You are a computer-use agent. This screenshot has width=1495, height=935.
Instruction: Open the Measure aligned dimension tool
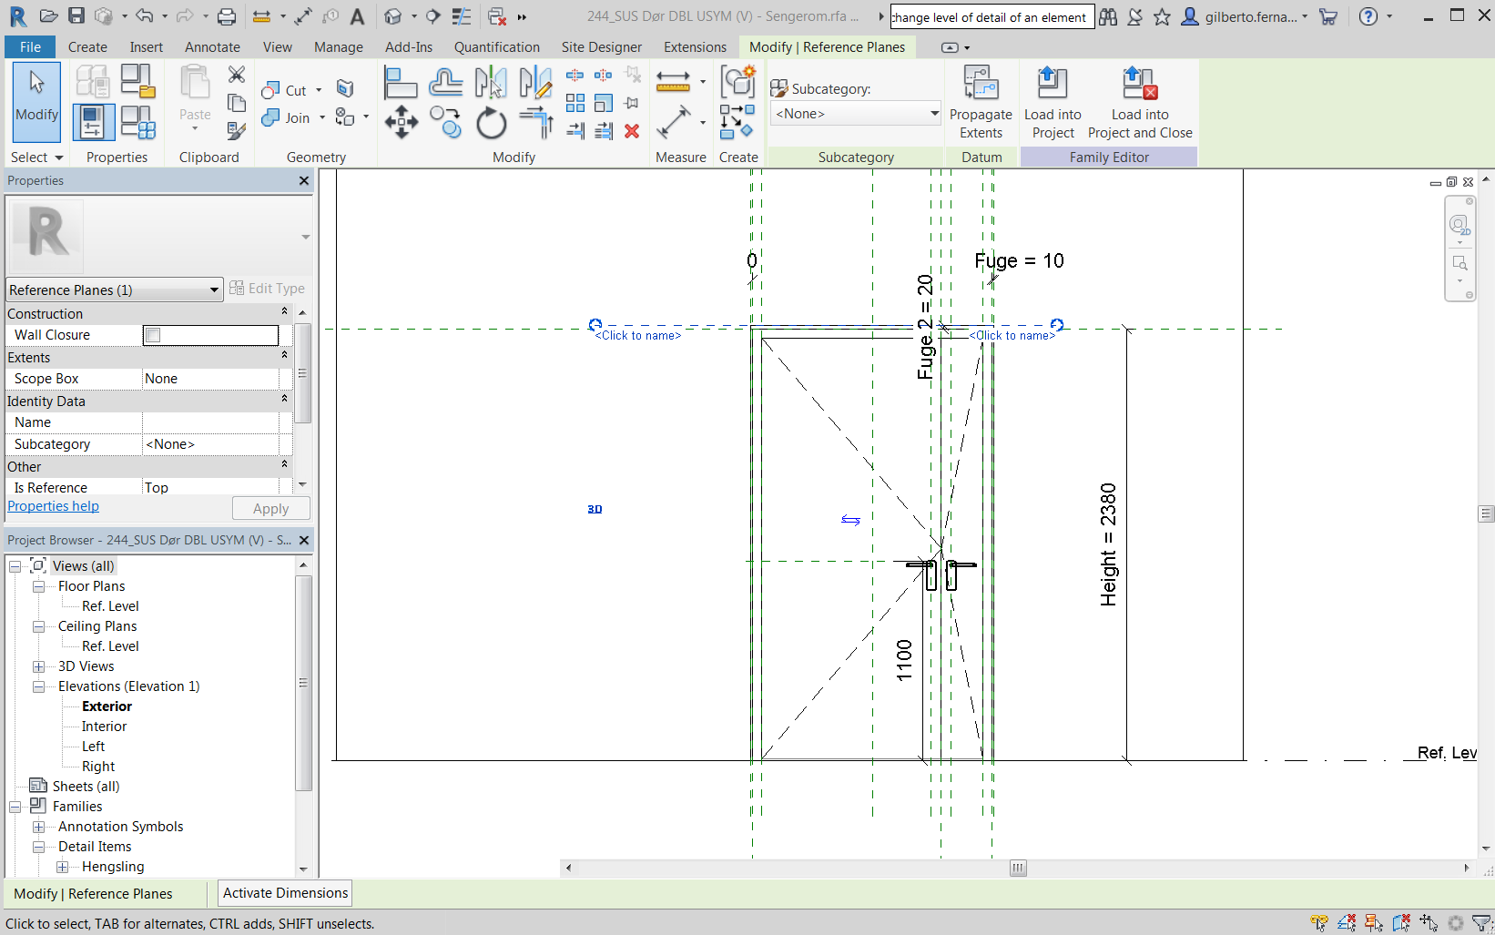coord(676,121)
